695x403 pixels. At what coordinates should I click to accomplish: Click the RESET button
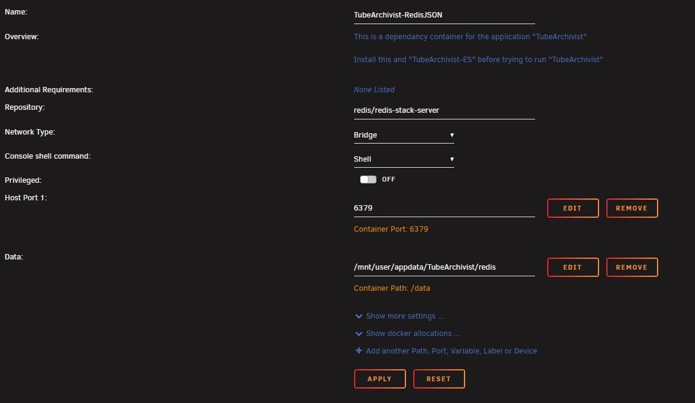point(439,379)
